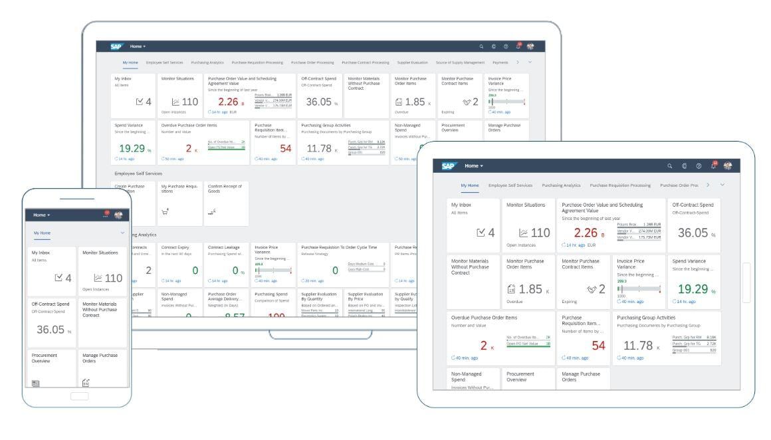This screenshot has height=440, width=771.
Task: Select the My Home tab on the laptop
Action: coord(130,62)
